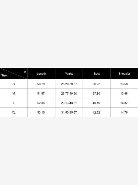The width and height of the screenshot is (138, 185).
Task: Select length value 53.15
Action: (x=41, y=112)
